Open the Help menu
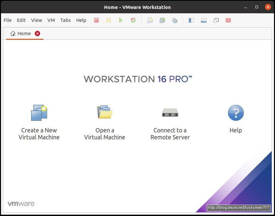Image resolution: width=275 pixels, height=216 pixels. pyautogui.click(x=81, y=20)
